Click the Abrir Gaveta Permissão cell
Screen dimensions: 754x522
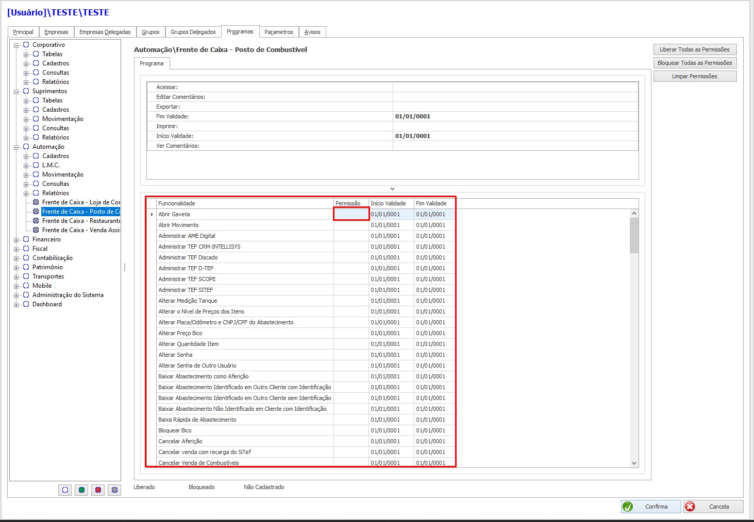351,214
